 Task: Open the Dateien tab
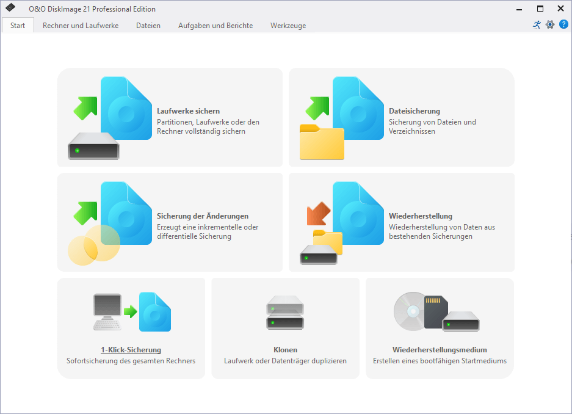coord(148,26)
